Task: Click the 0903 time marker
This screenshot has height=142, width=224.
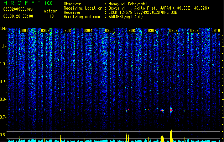Action: point(67,31)
